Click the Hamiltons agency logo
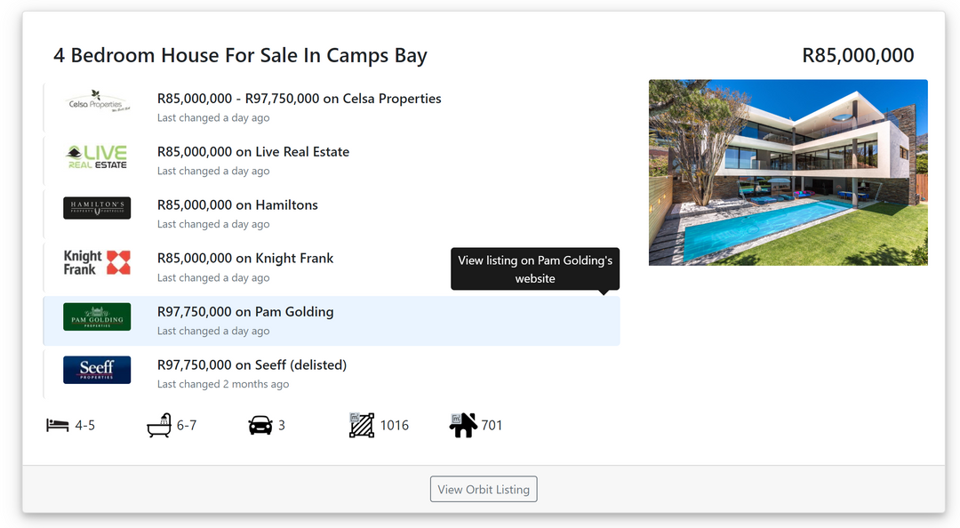This screenshot has width=960, height=528. pyautogui.click(x=97, y=208)
